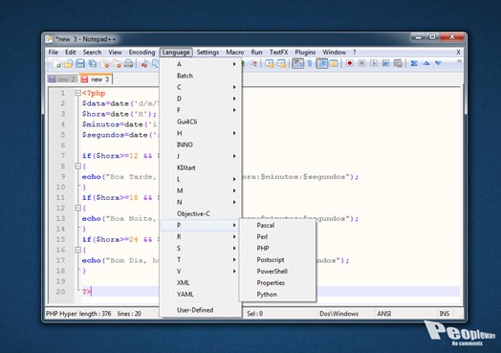
Task: Toggle the Show Indent Guide icon
Action: coord(322,64)
